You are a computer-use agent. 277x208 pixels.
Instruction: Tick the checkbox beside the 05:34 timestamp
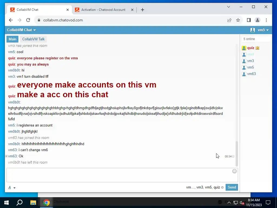tap(233, 156)
